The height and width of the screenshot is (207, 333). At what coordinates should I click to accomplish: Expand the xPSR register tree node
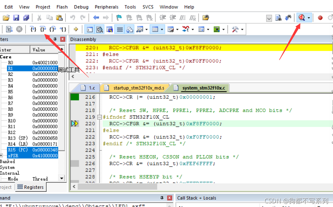pyautogui.click(x=2, y=155)
